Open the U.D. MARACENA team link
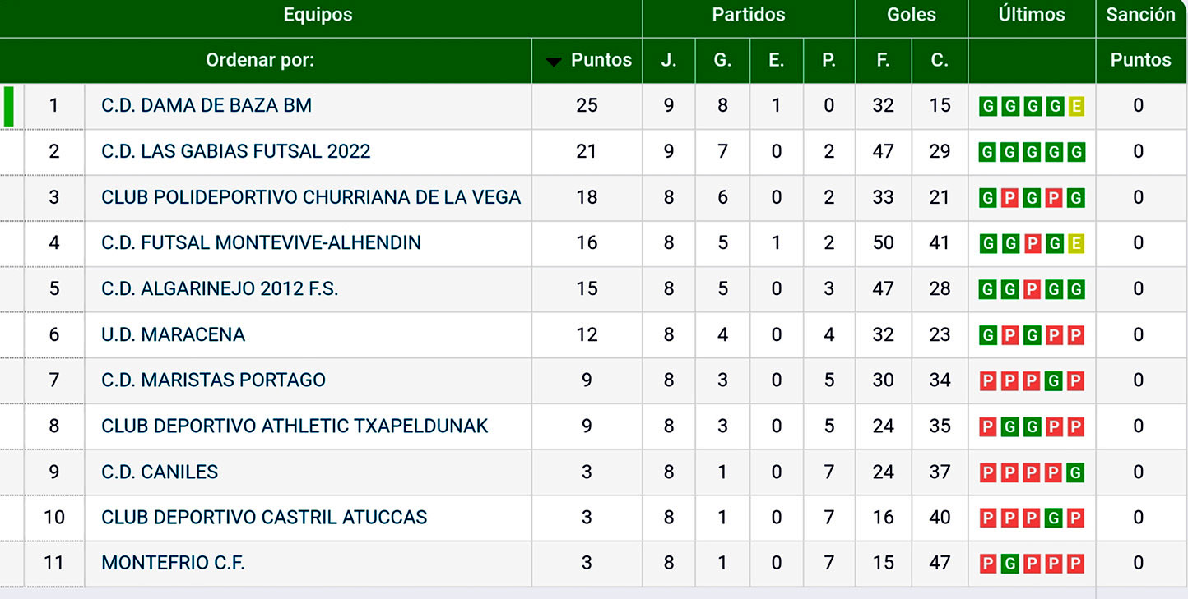The width and height of the screenshot is (1188, 599). coord(173,334)
